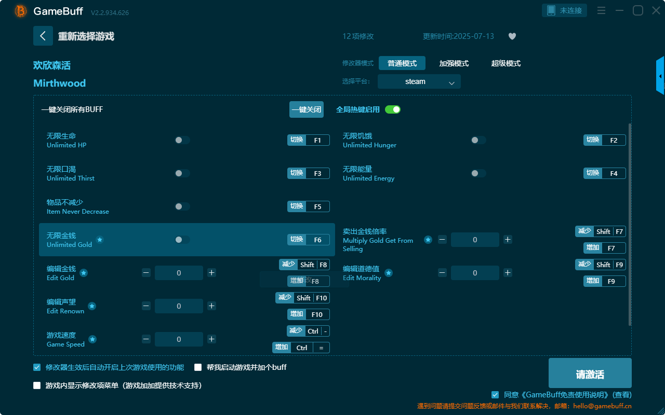Viewport: 665px width, 415px height.
Task: Click the star icon beside Edit Morality
Action: (x=388, y=273)
